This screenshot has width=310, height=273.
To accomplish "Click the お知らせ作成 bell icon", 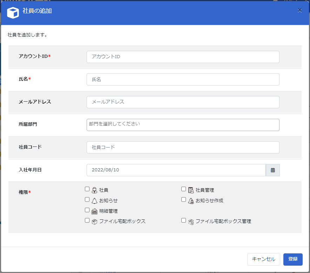I will (x=191, y=201).
